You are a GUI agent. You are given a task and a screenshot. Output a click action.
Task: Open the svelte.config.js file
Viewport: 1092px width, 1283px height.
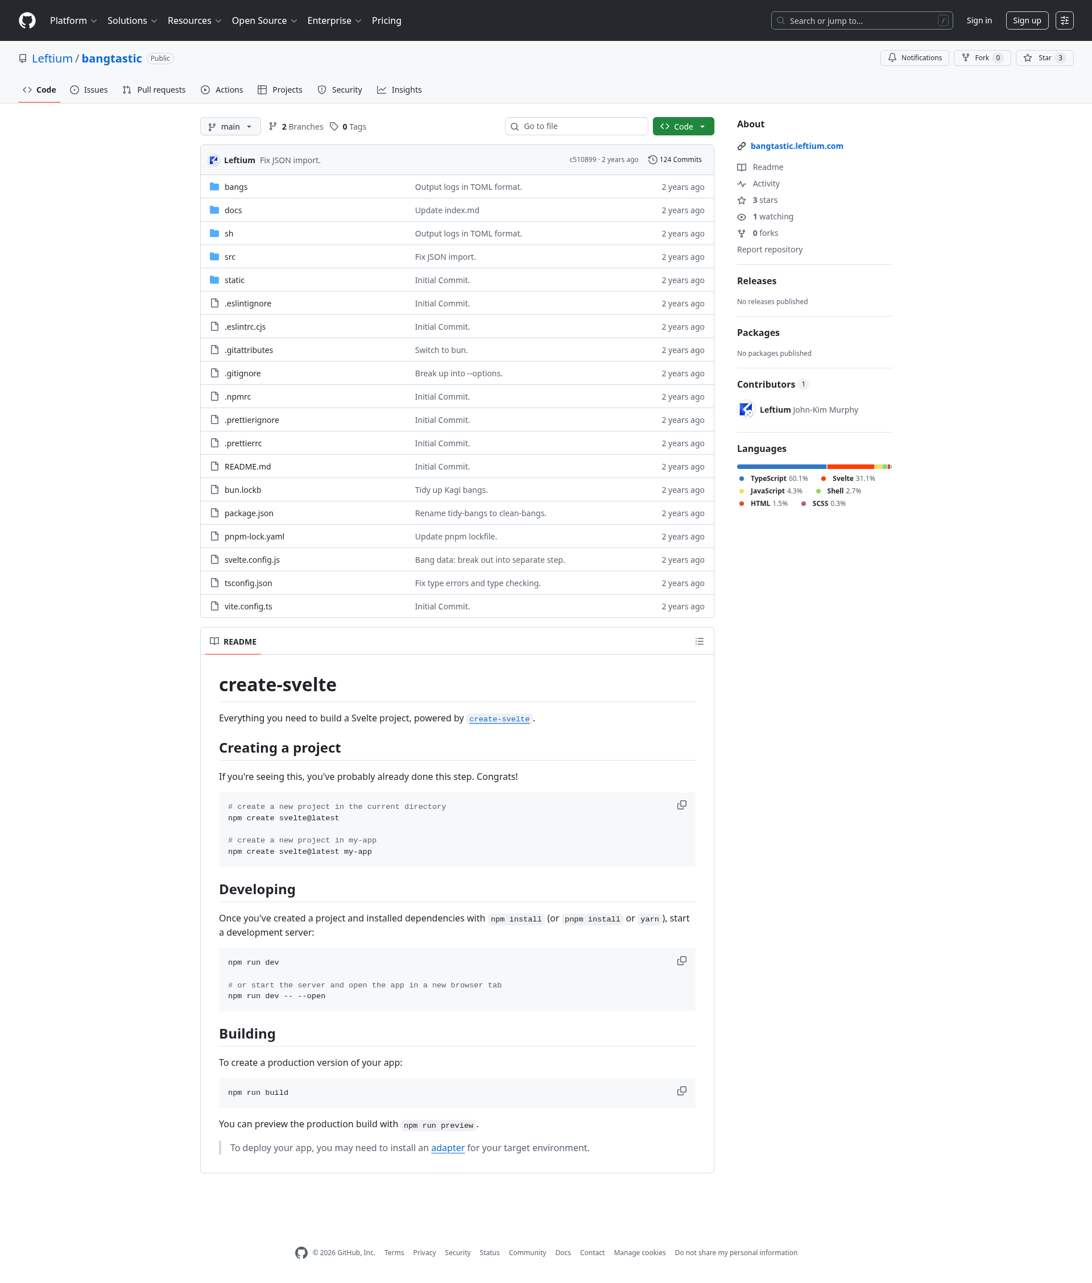(x=252, y=560)
